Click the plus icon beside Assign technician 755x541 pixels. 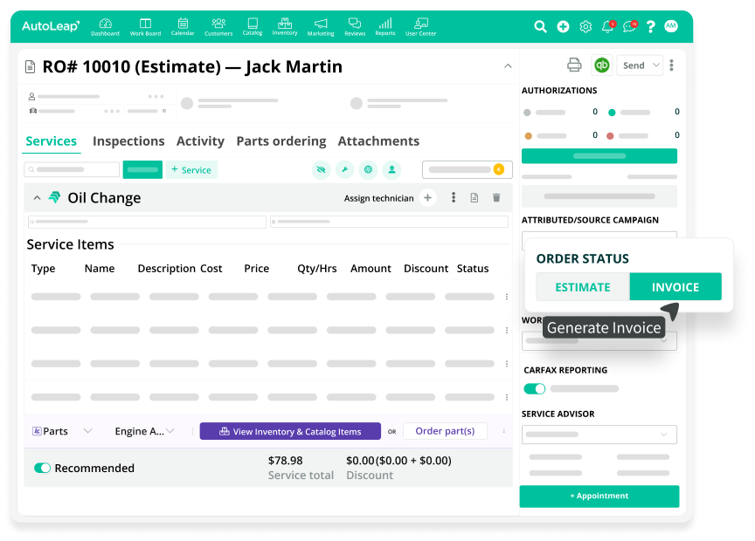tap(427, 198)
